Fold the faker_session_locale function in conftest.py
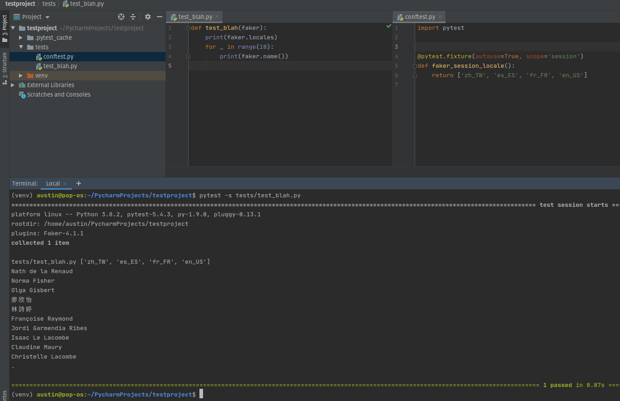This screenshot has width=620, height=401. (x=414, y=66)
